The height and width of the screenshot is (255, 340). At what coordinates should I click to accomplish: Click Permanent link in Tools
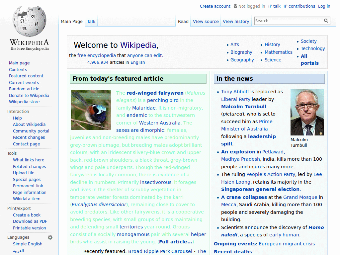pos(28,186)
